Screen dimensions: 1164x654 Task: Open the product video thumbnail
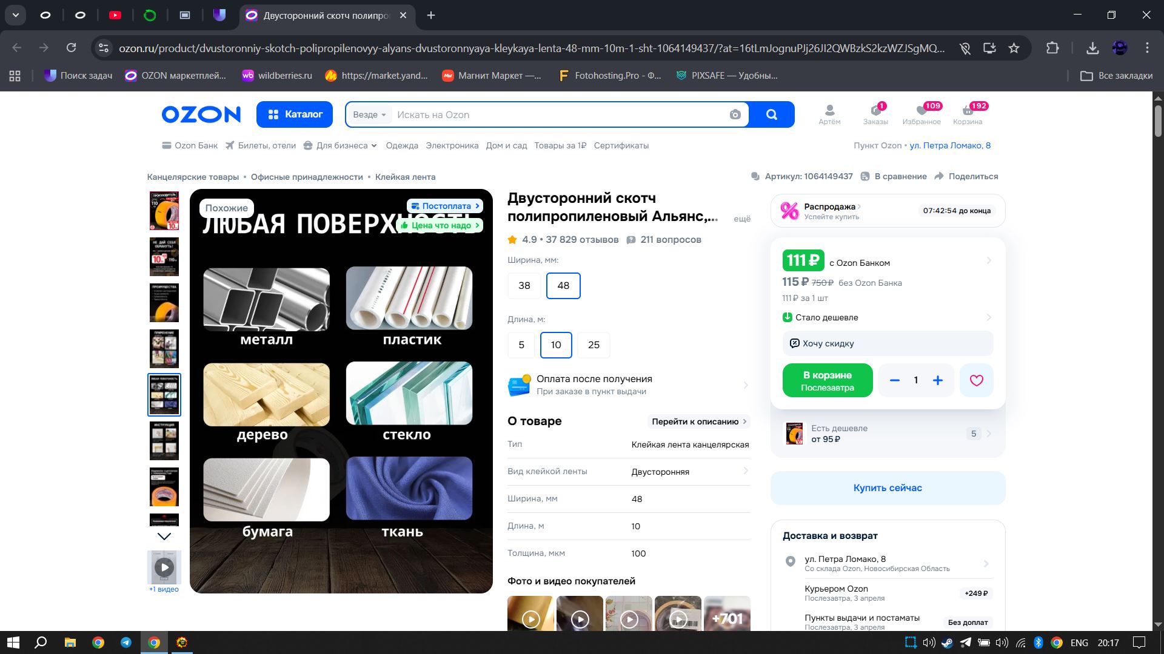164,567
